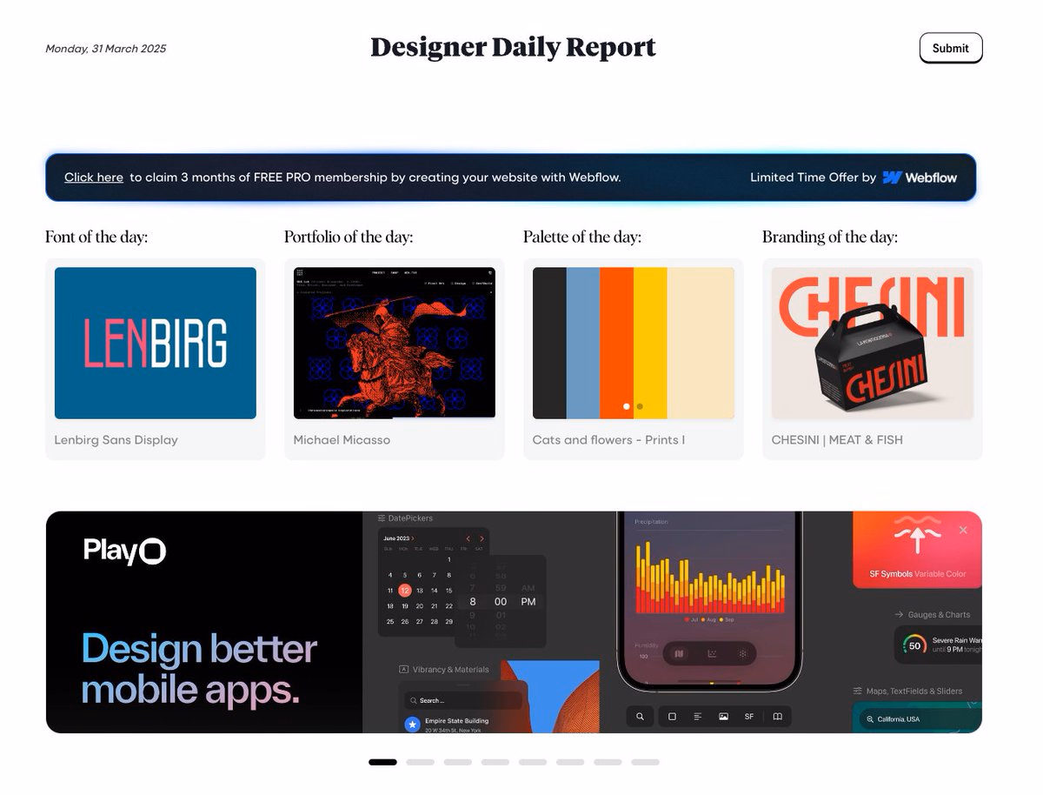The image size is (1043, 795).
Task: Click 'Design better mobile apps.' headline
Action: coord(199,669)
